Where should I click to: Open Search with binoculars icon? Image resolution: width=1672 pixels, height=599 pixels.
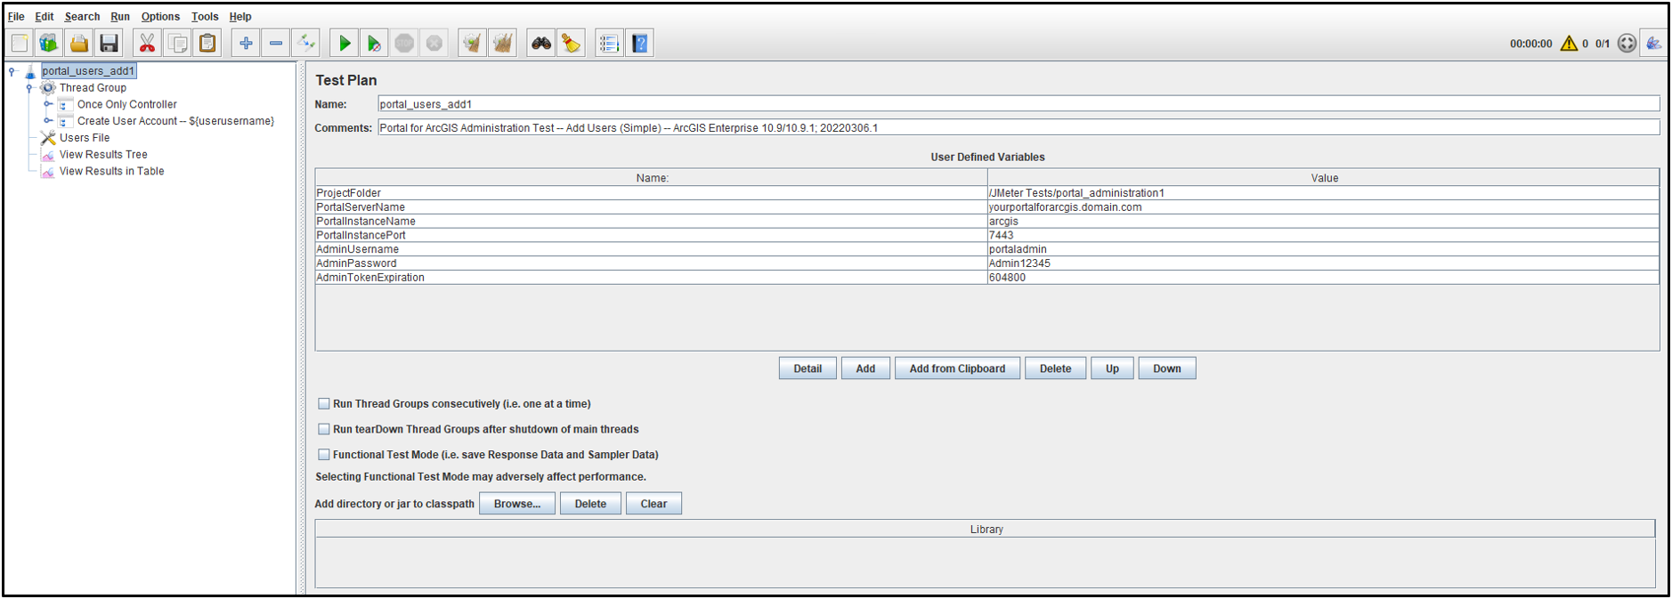[x=541, y=43]
